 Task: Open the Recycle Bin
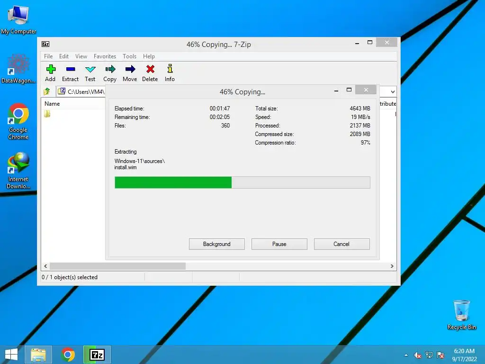coord(461,315)
